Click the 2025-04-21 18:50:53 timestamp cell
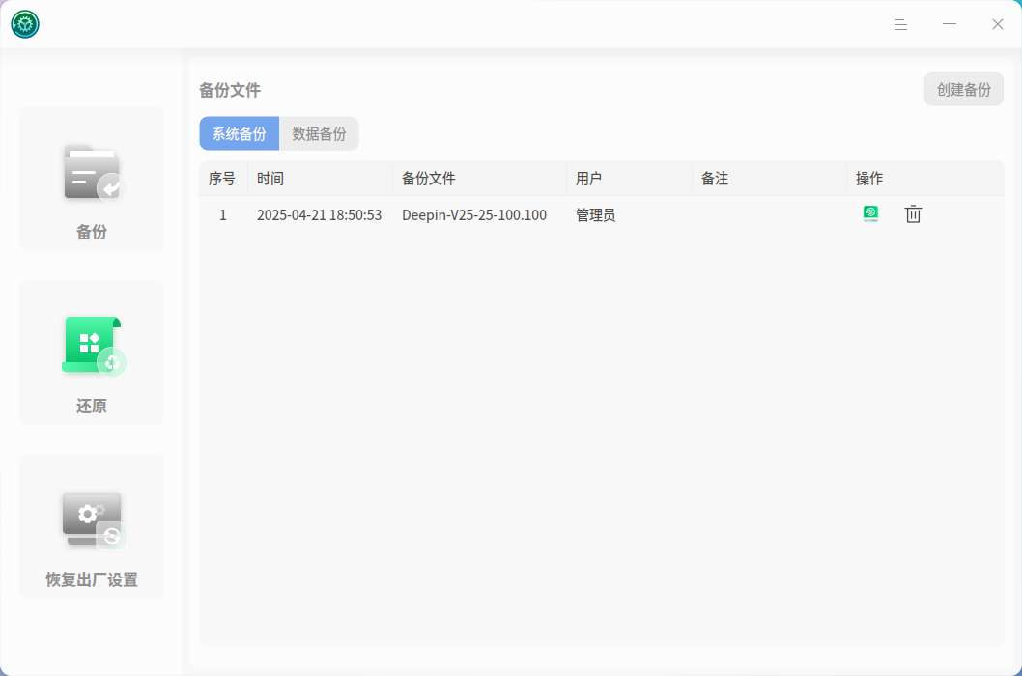1022x676 pixels. pos(319,215)
